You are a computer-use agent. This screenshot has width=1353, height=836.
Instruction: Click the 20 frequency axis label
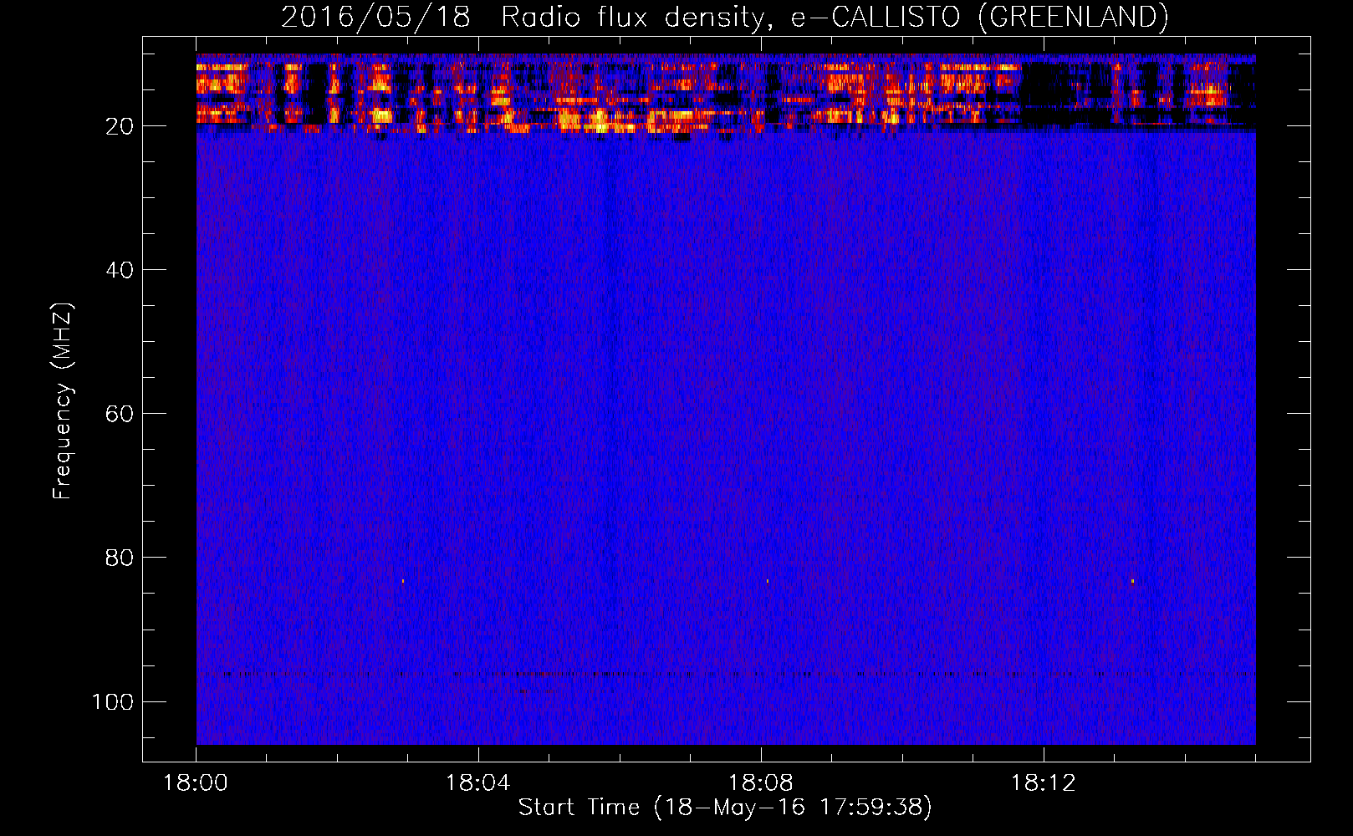[120, 126]
